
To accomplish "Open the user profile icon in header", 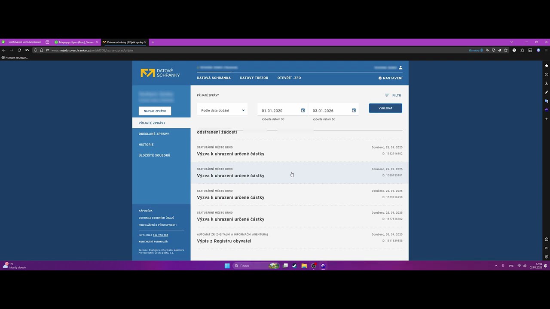I will tap(400, 68).
